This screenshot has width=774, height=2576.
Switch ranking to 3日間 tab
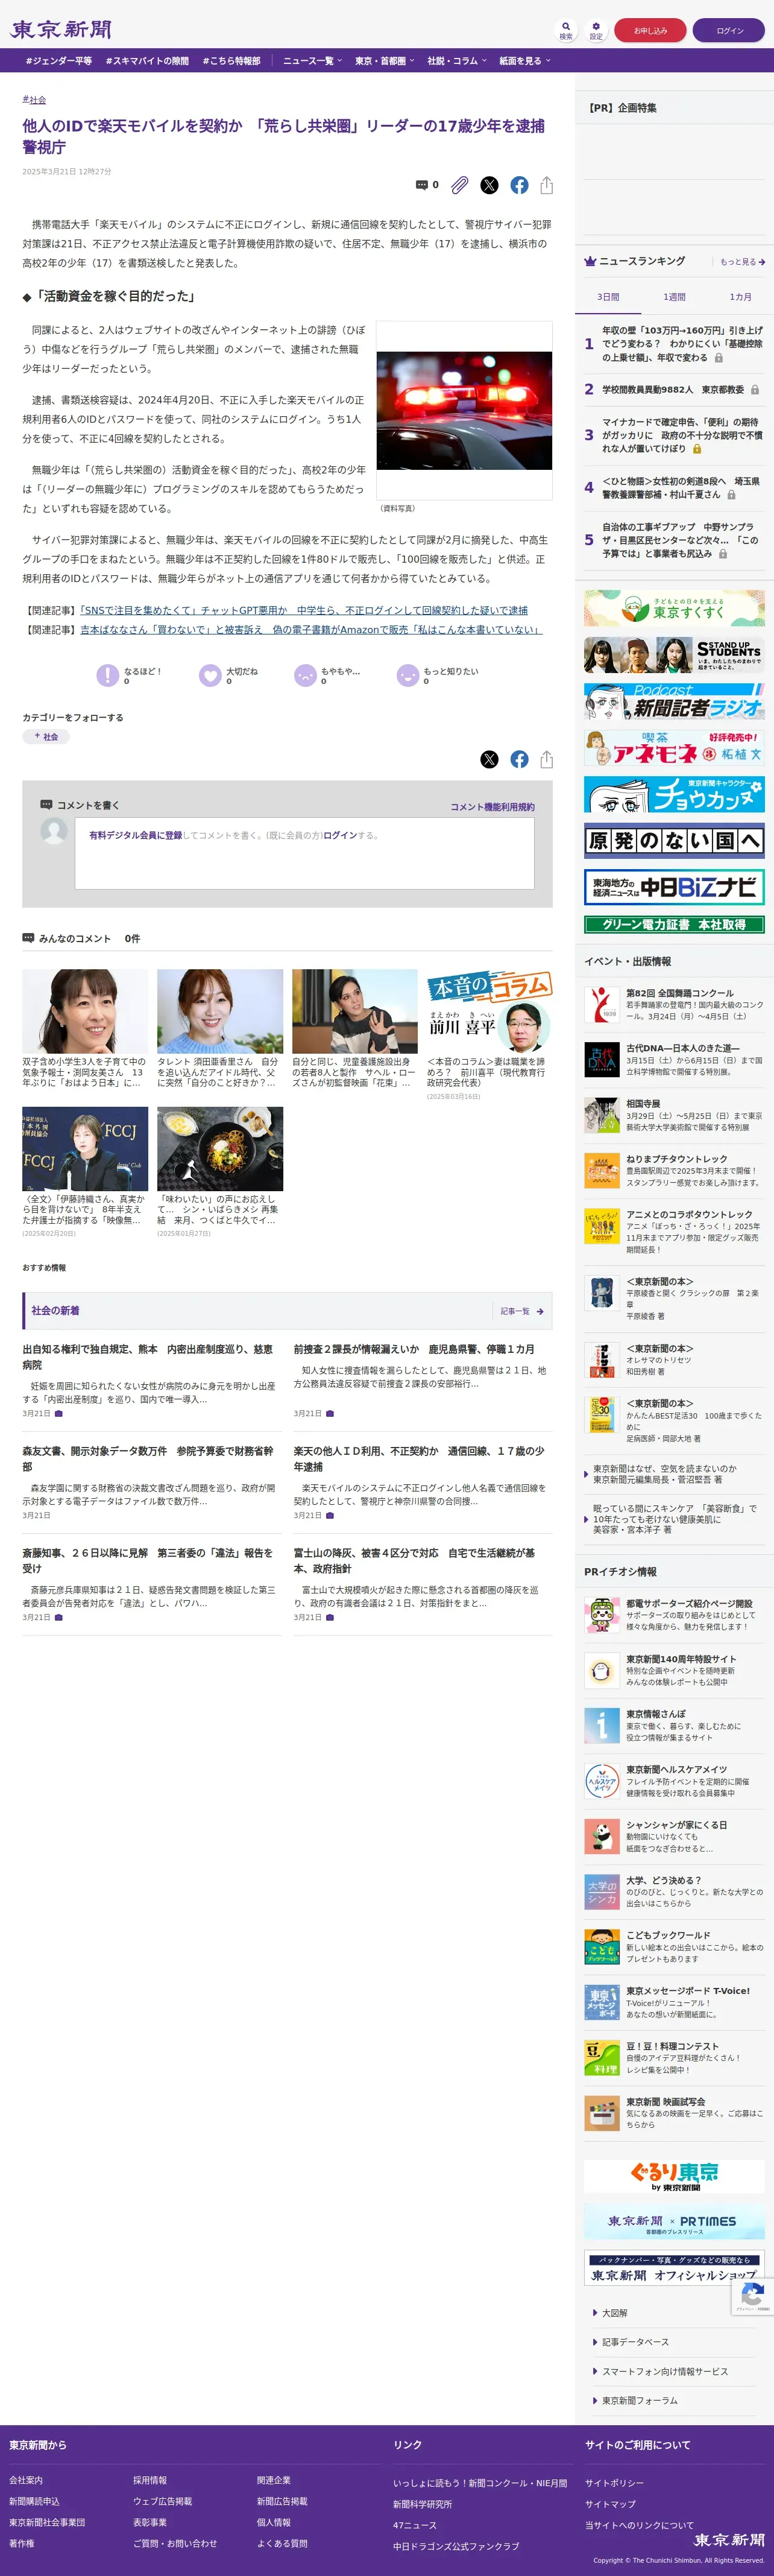608,297
